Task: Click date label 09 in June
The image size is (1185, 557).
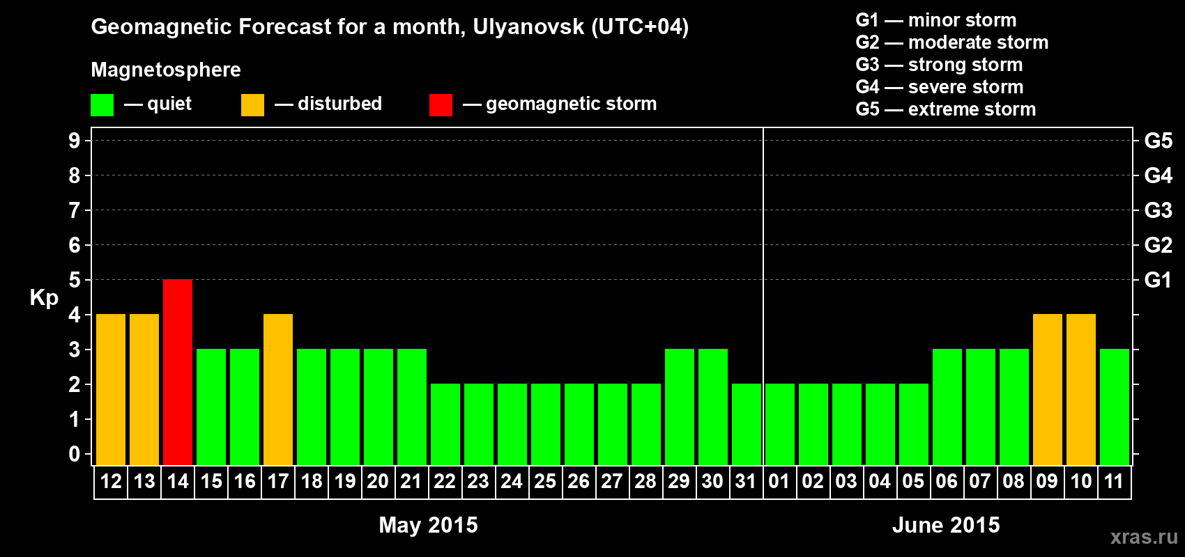Action: click(1048, 482)
